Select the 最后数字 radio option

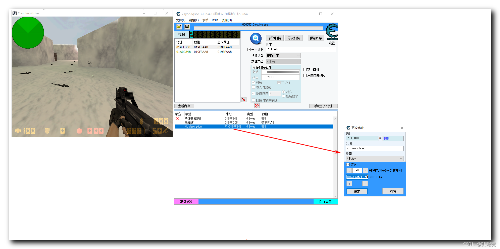coord(283,96)
